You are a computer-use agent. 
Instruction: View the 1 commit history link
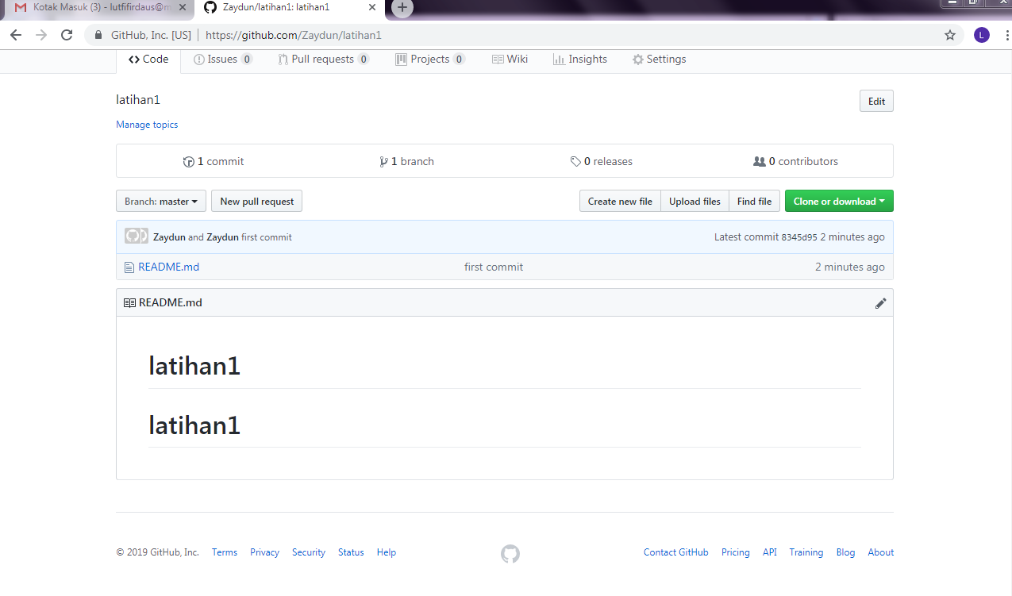point(214,161)
